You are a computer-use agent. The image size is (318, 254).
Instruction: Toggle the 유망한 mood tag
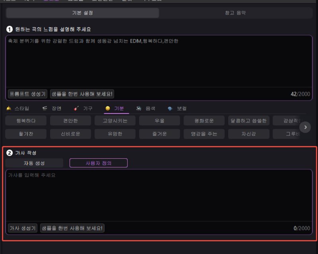point(115,134)
